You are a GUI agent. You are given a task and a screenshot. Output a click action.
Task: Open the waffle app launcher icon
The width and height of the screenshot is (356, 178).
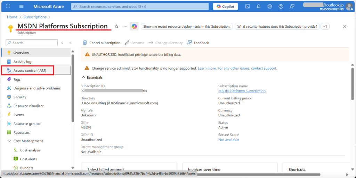[8, 6]
